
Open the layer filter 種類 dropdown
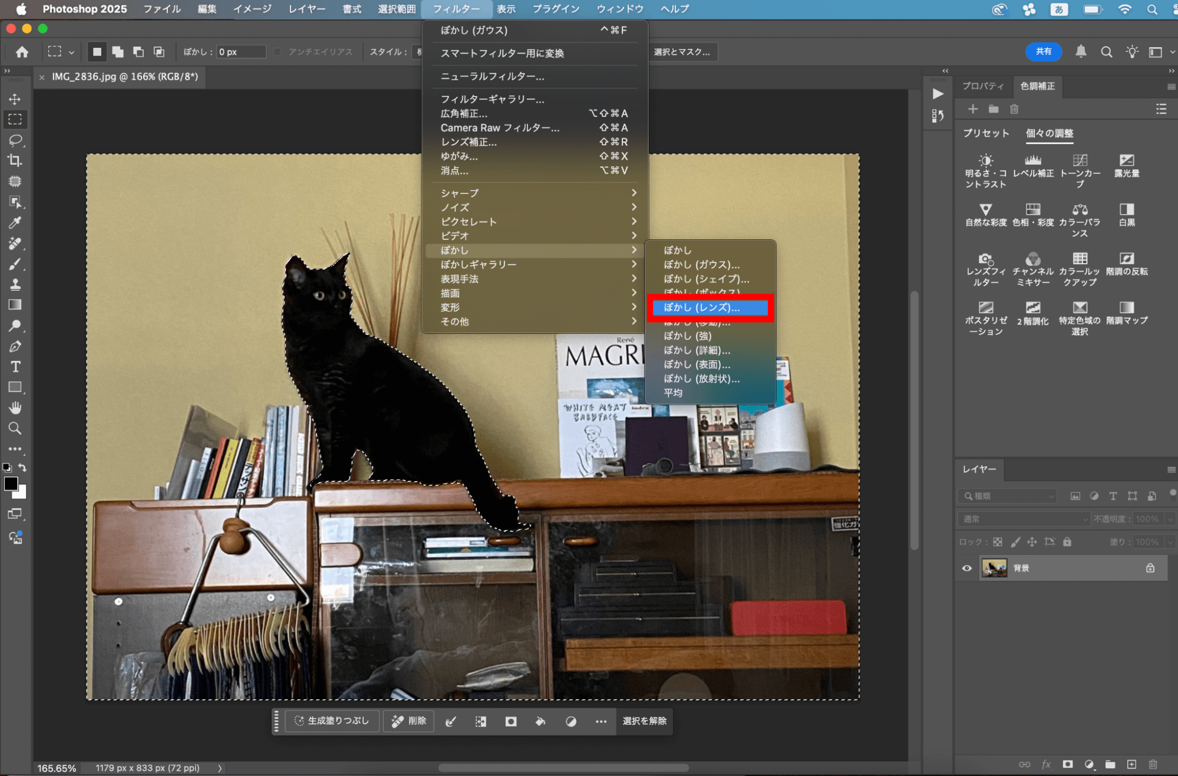click(x=1008, y=496)
